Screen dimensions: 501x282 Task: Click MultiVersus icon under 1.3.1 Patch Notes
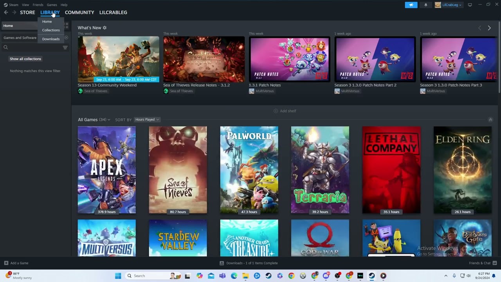coord(251,91)
